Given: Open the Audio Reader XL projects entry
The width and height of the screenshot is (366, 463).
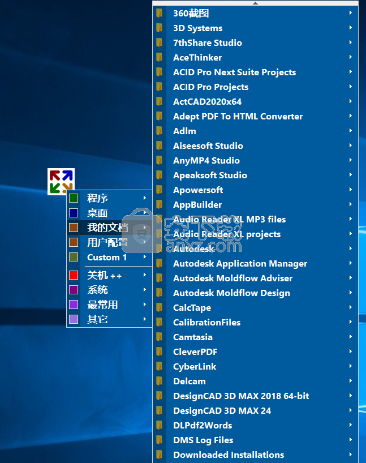Looking at the screenshot, I should pos(255,234).
